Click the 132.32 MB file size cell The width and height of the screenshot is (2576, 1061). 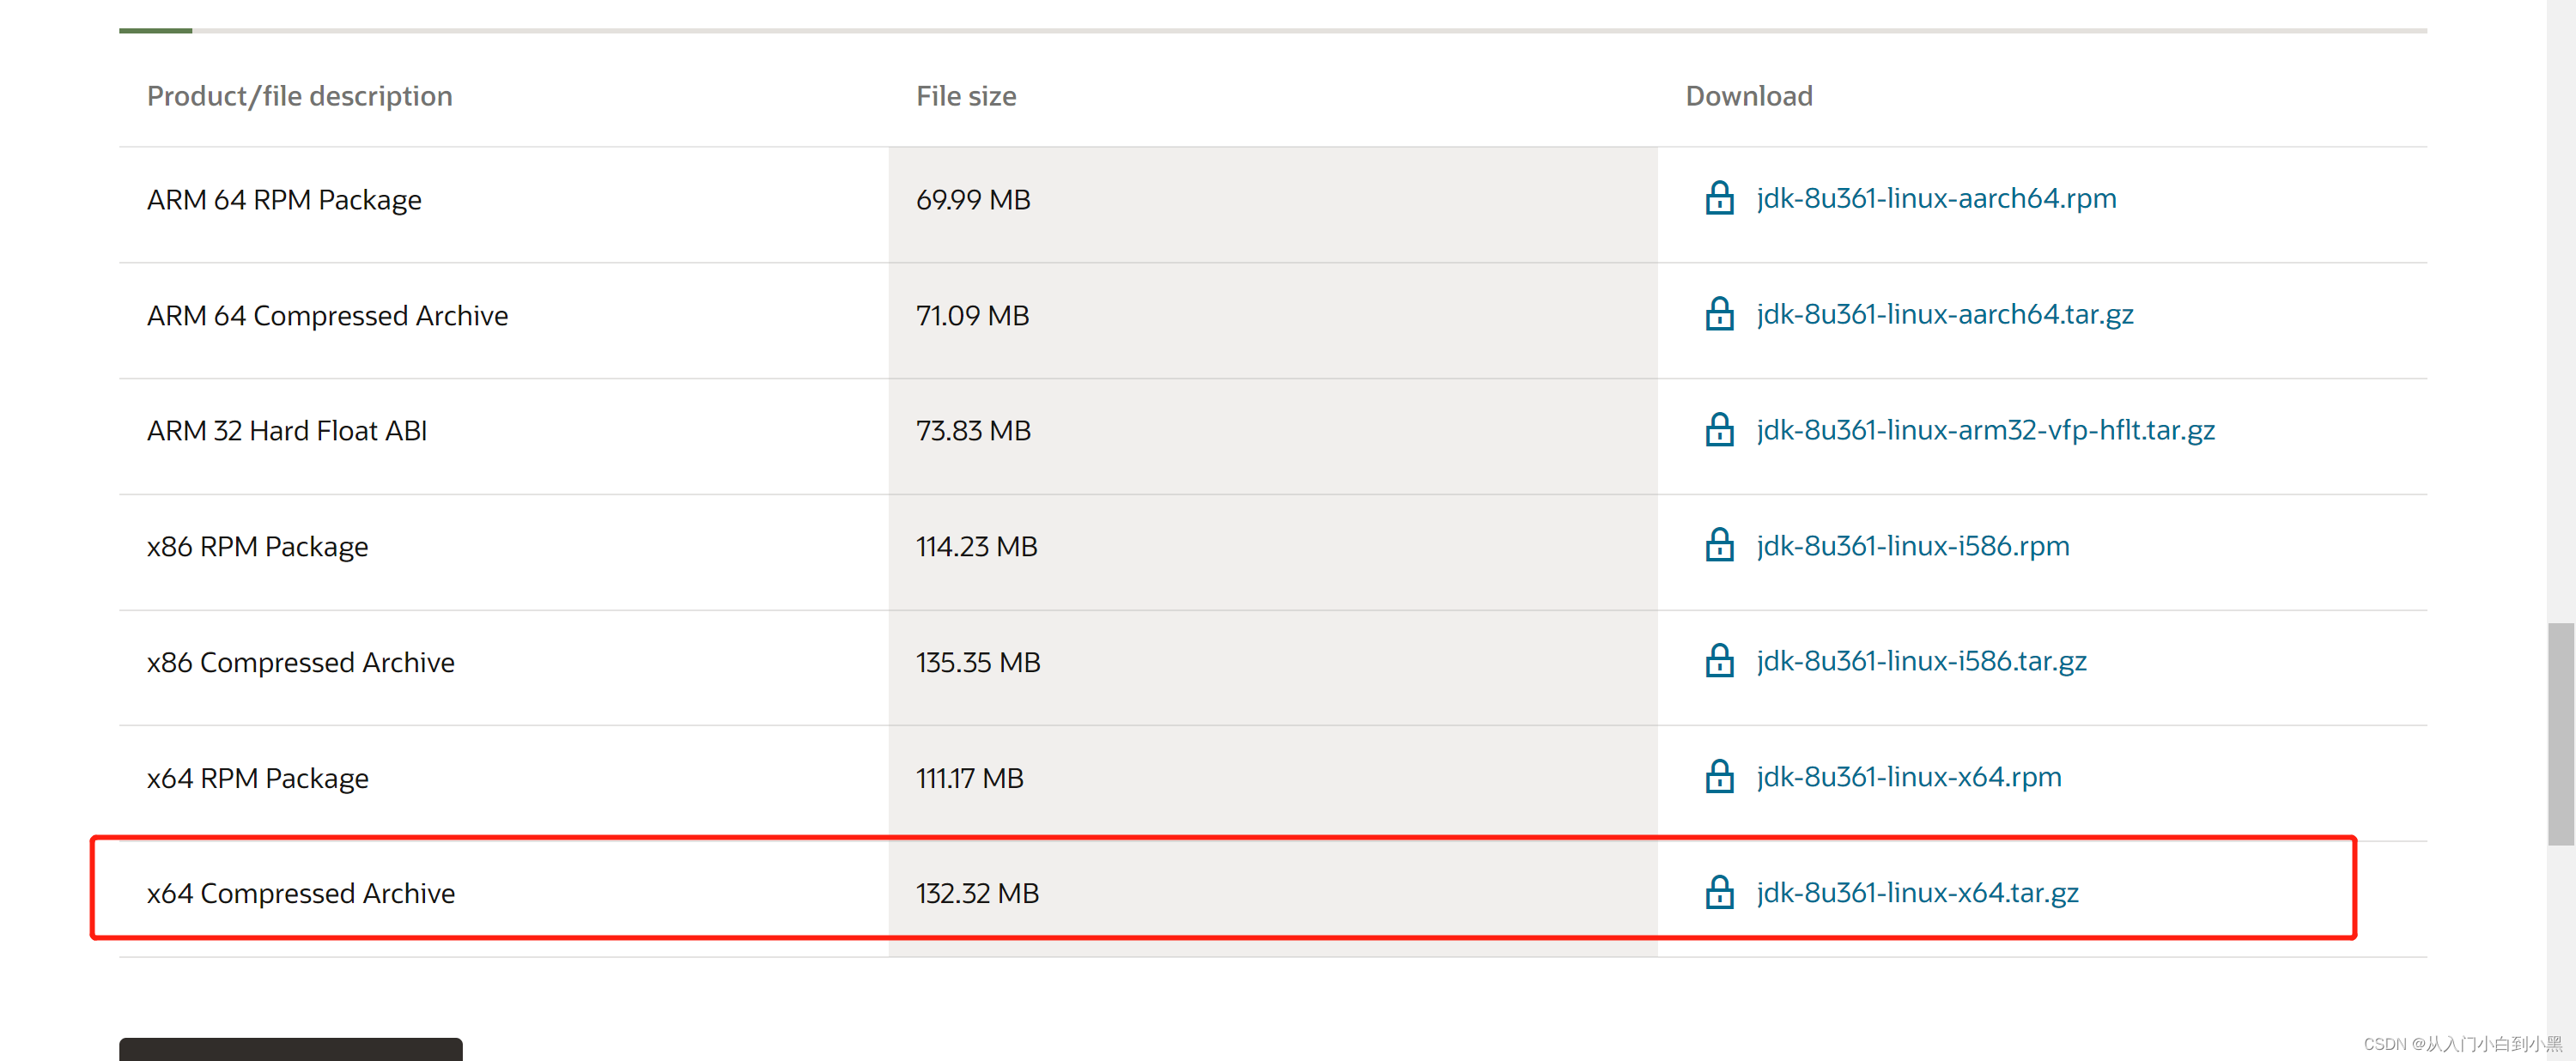click(x=1272, y=899)
